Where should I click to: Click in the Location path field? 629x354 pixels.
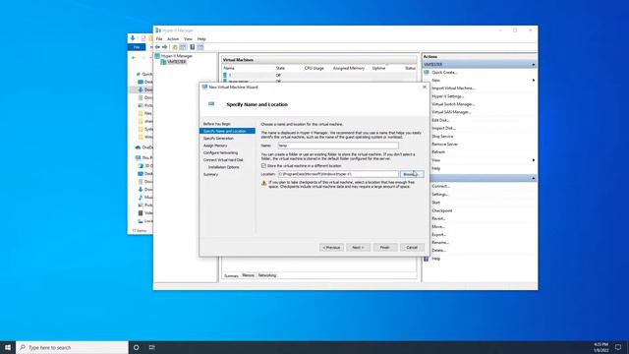point(338,174)
